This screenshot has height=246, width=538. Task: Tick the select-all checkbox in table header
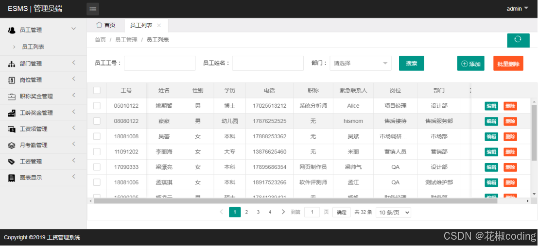97,90
